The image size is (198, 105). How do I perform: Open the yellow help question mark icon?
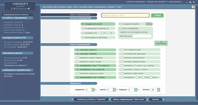193,7
